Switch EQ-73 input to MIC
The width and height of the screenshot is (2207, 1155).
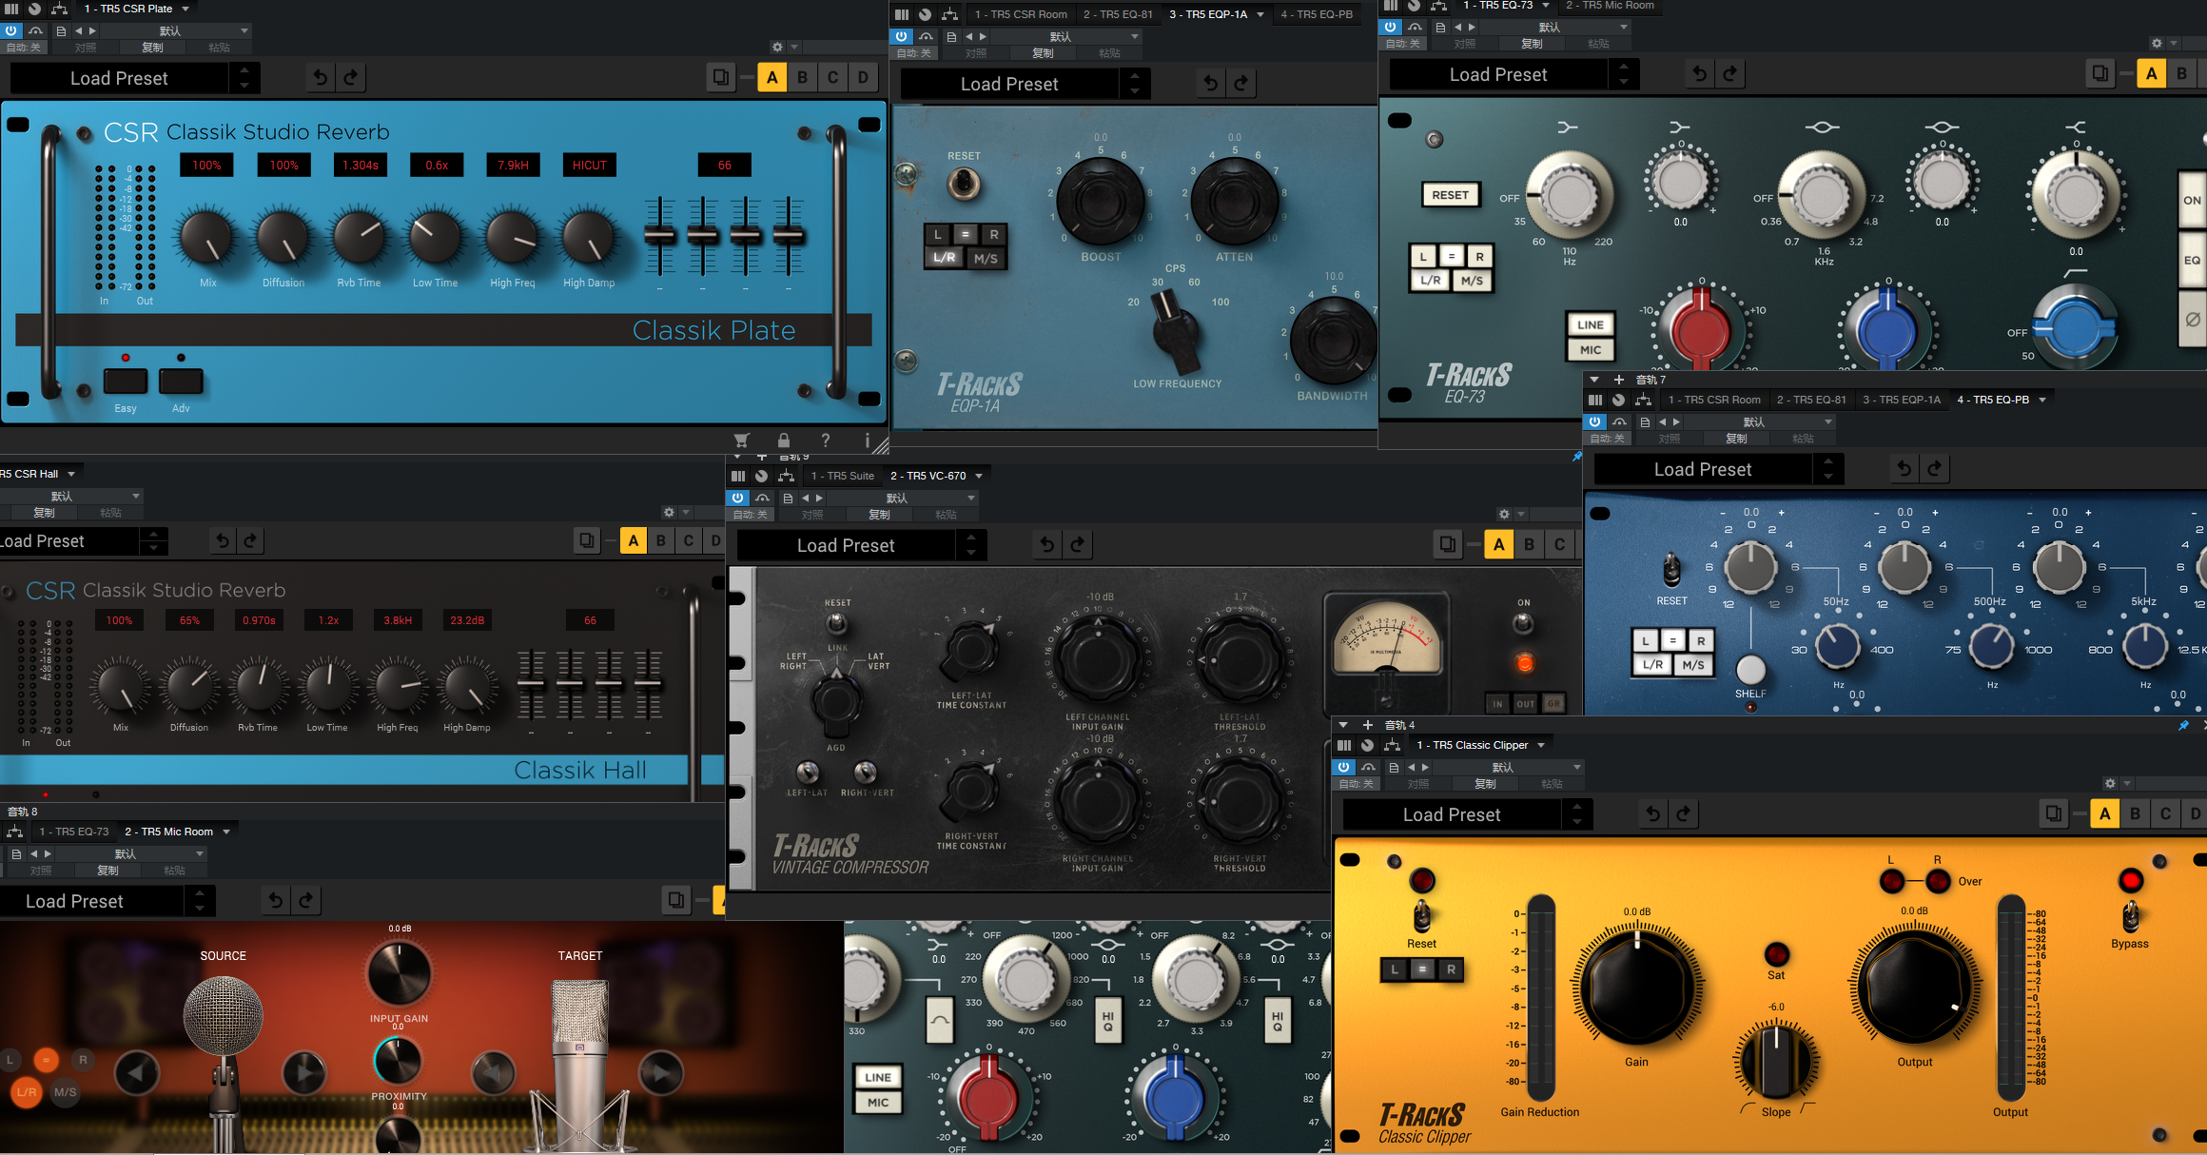click(x=1591, y=350)
